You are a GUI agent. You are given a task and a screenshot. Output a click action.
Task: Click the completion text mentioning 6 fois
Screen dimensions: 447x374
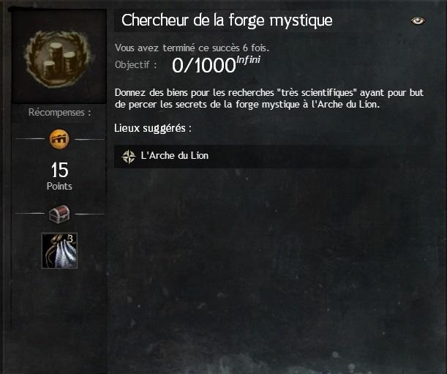pyautogui.click(x=192, y=48)
